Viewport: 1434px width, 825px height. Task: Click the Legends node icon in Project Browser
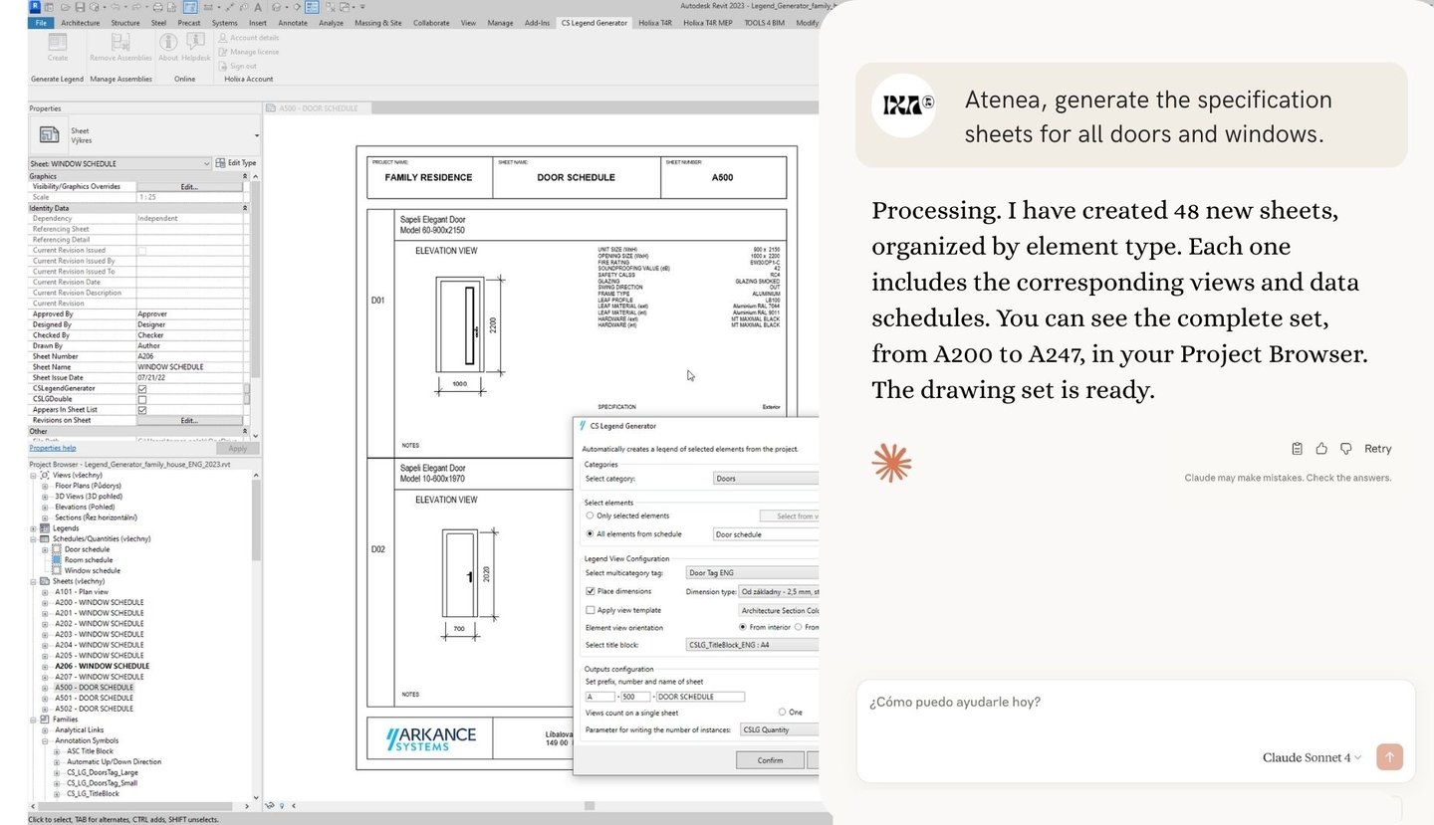point(45,528)
